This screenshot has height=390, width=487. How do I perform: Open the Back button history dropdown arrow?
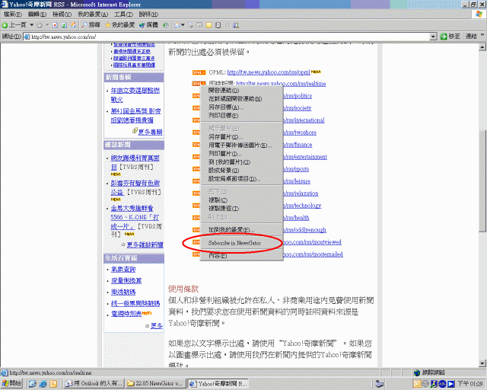[30, 25]
